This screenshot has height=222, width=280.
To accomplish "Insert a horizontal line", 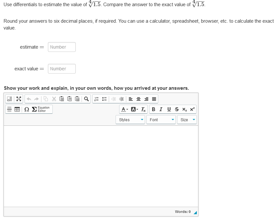I will tap(9, 109).
